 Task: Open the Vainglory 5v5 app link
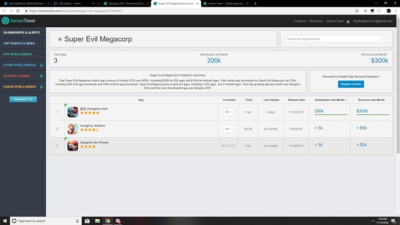[93, 108]
